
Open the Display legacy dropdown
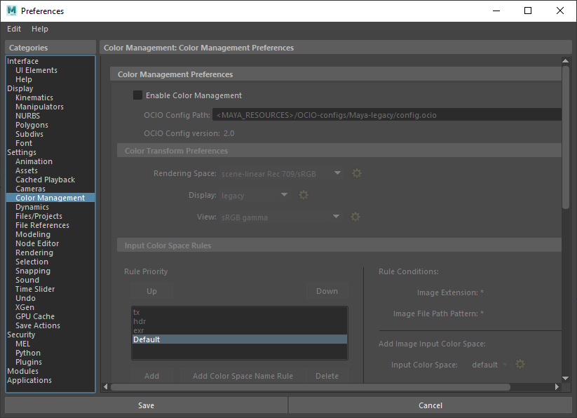pos(254,196)
